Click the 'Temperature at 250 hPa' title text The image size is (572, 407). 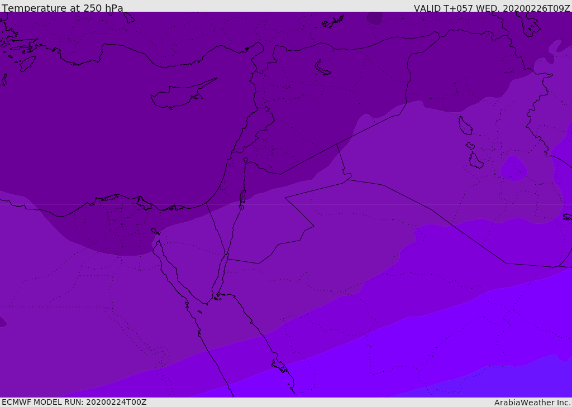pyautogui.click(x=63, y=8)
